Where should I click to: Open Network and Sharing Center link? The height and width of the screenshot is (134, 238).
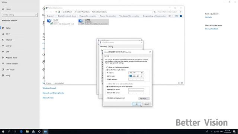(x=54, y=93)
